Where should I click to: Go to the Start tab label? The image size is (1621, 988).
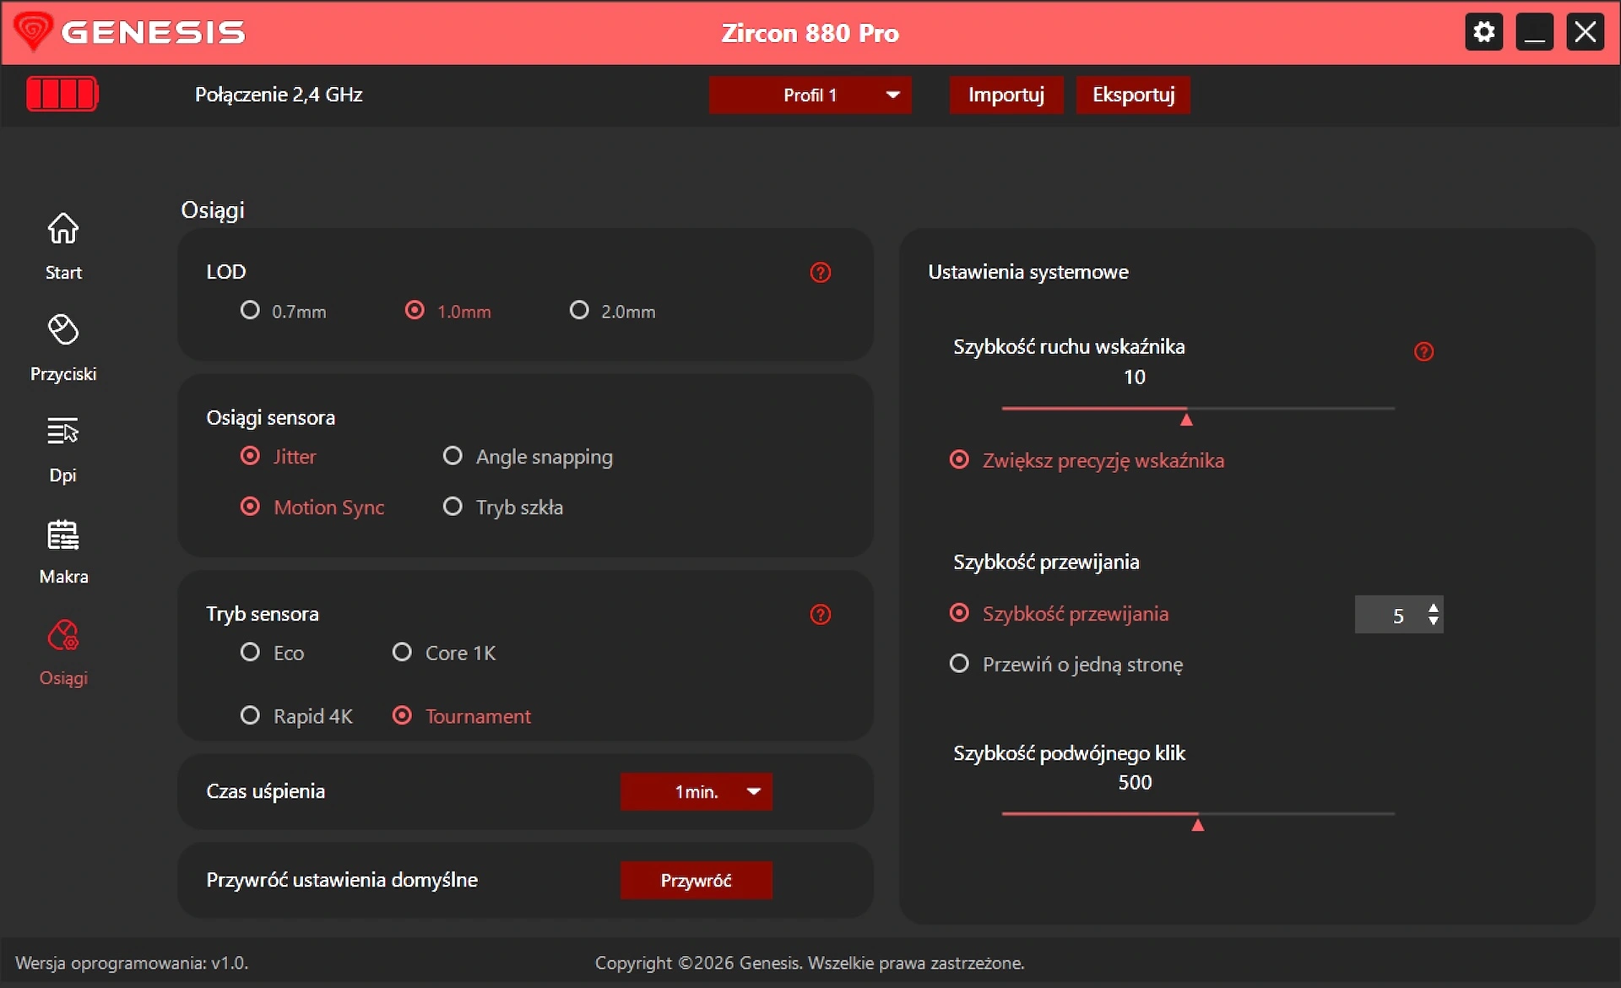[x=63, y=272]
